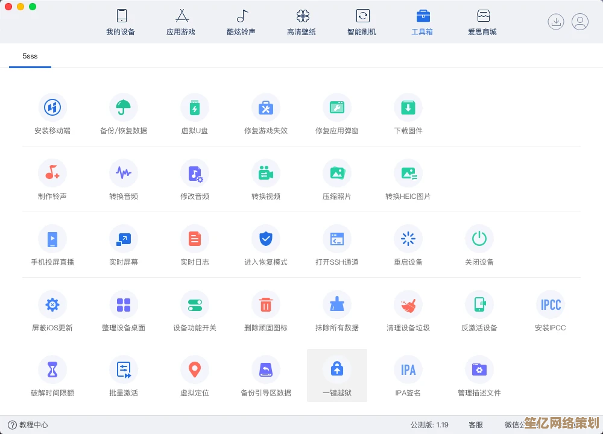Click the 客服 customer service link
This screenshot has height=434, width=603.
pos(476,425)
